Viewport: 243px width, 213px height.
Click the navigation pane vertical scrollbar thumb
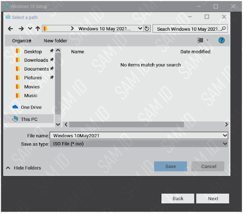[58, 84]
